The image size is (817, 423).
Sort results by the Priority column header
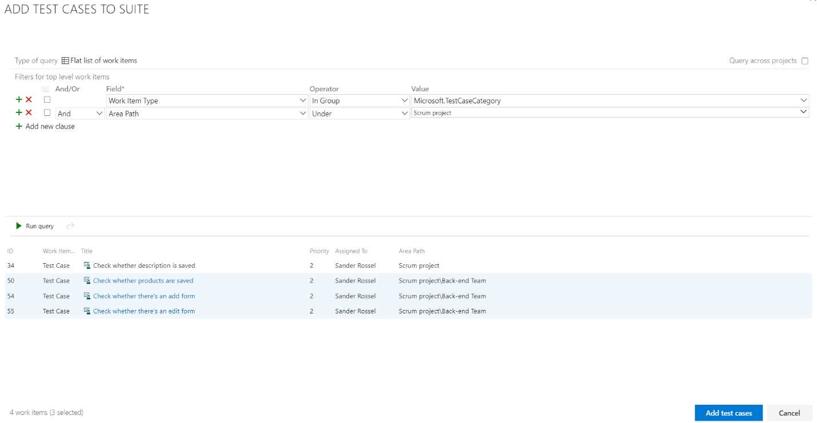(x=319, y=251)
